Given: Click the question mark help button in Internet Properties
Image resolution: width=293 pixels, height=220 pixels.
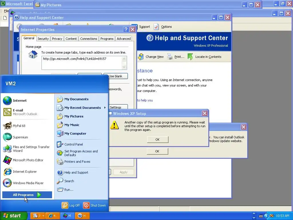Looking at the screenshot, I should 126,30.
